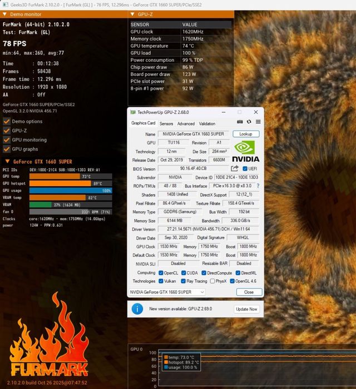Toggle the GPU monitoring checkbox
The image size is (356, 389).
pyautogui.click(x=7, y=139)
